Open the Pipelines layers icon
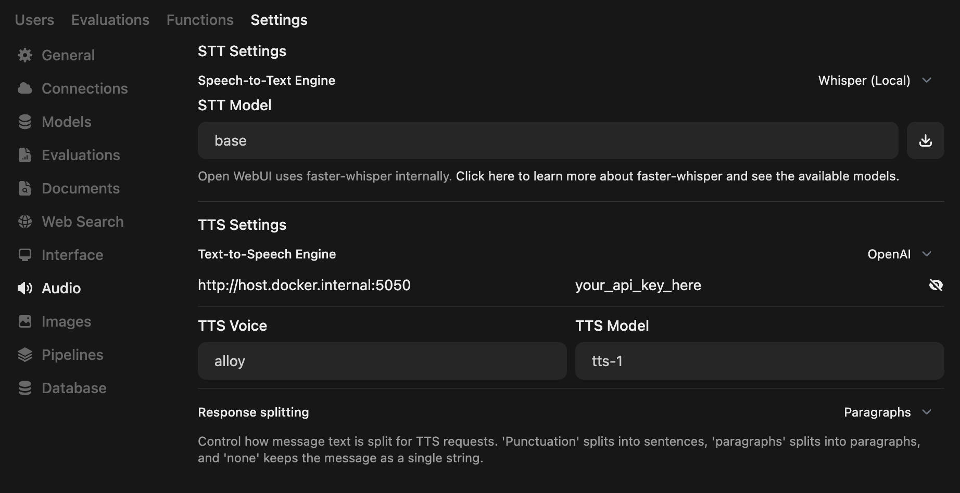The image size is (960, 493). pos(25,355)
